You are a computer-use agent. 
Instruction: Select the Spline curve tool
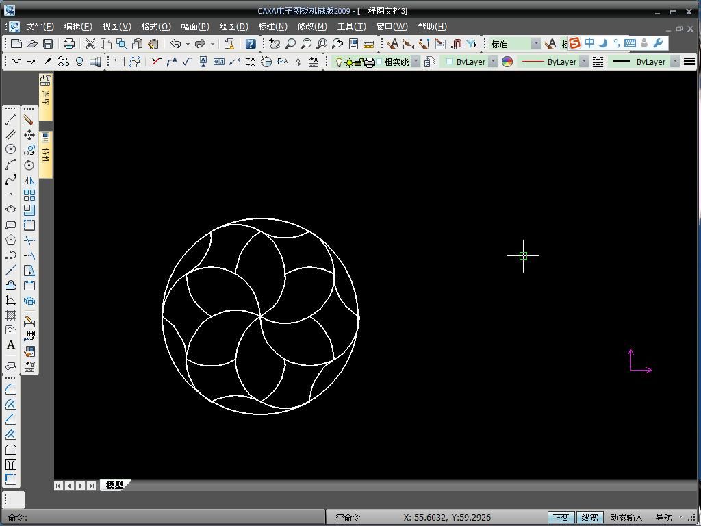11,179
